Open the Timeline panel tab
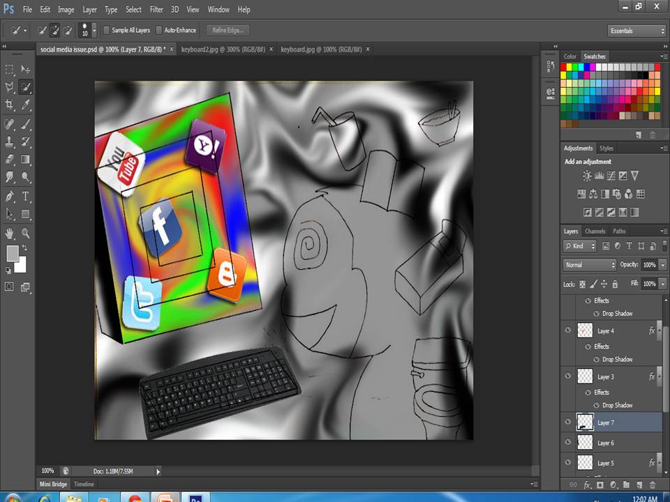Screen dimensions: 670x502 [84, 484]
